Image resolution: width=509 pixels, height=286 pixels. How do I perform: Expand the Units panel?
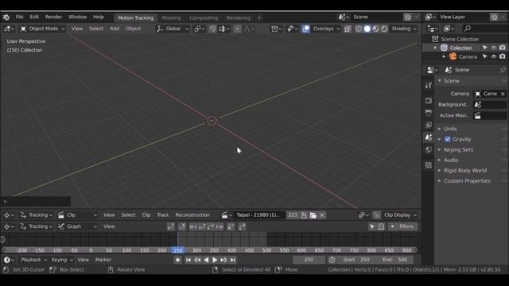tap(450, 129)
